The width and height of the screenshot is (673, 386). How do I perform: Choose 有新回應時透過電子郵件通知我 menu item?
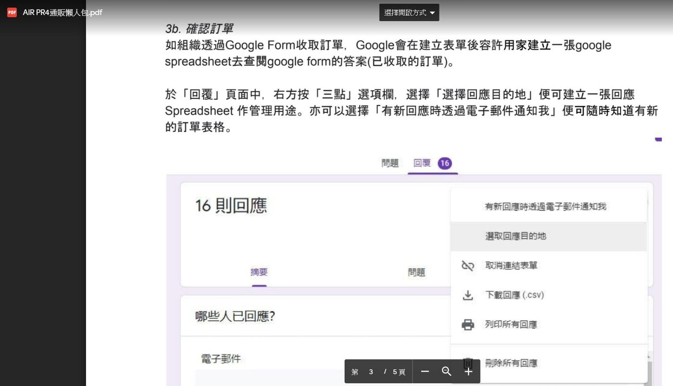pos(548,206)
